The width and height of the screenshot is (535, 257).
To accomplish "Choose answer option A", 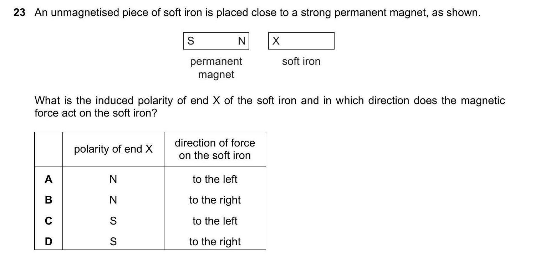I will 49,179.
